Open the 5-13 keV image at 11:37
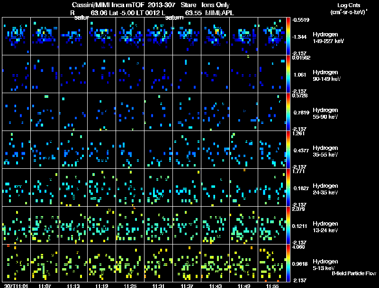The width and height of the screenshot is (379, 288). point(187,263)
